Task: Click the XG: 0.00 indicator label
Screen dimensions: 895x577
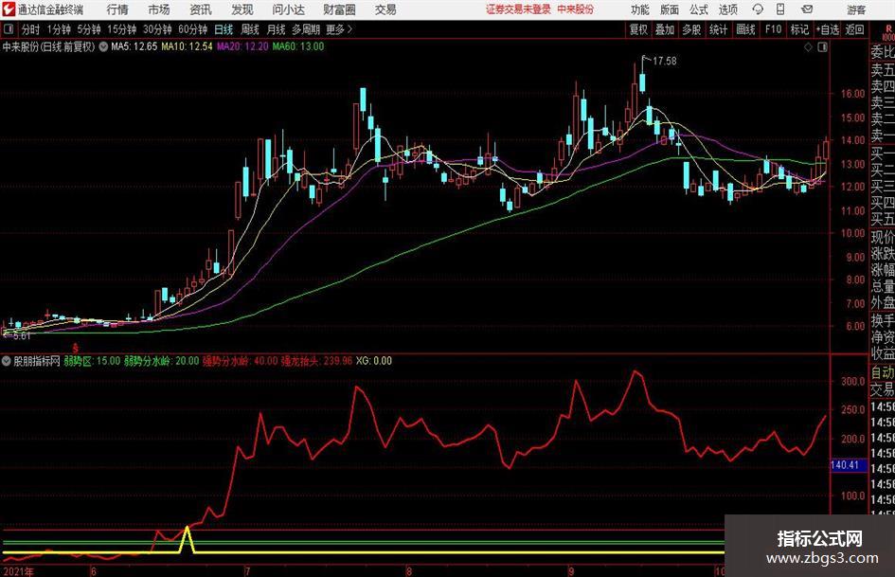Action: coord(374,361)
